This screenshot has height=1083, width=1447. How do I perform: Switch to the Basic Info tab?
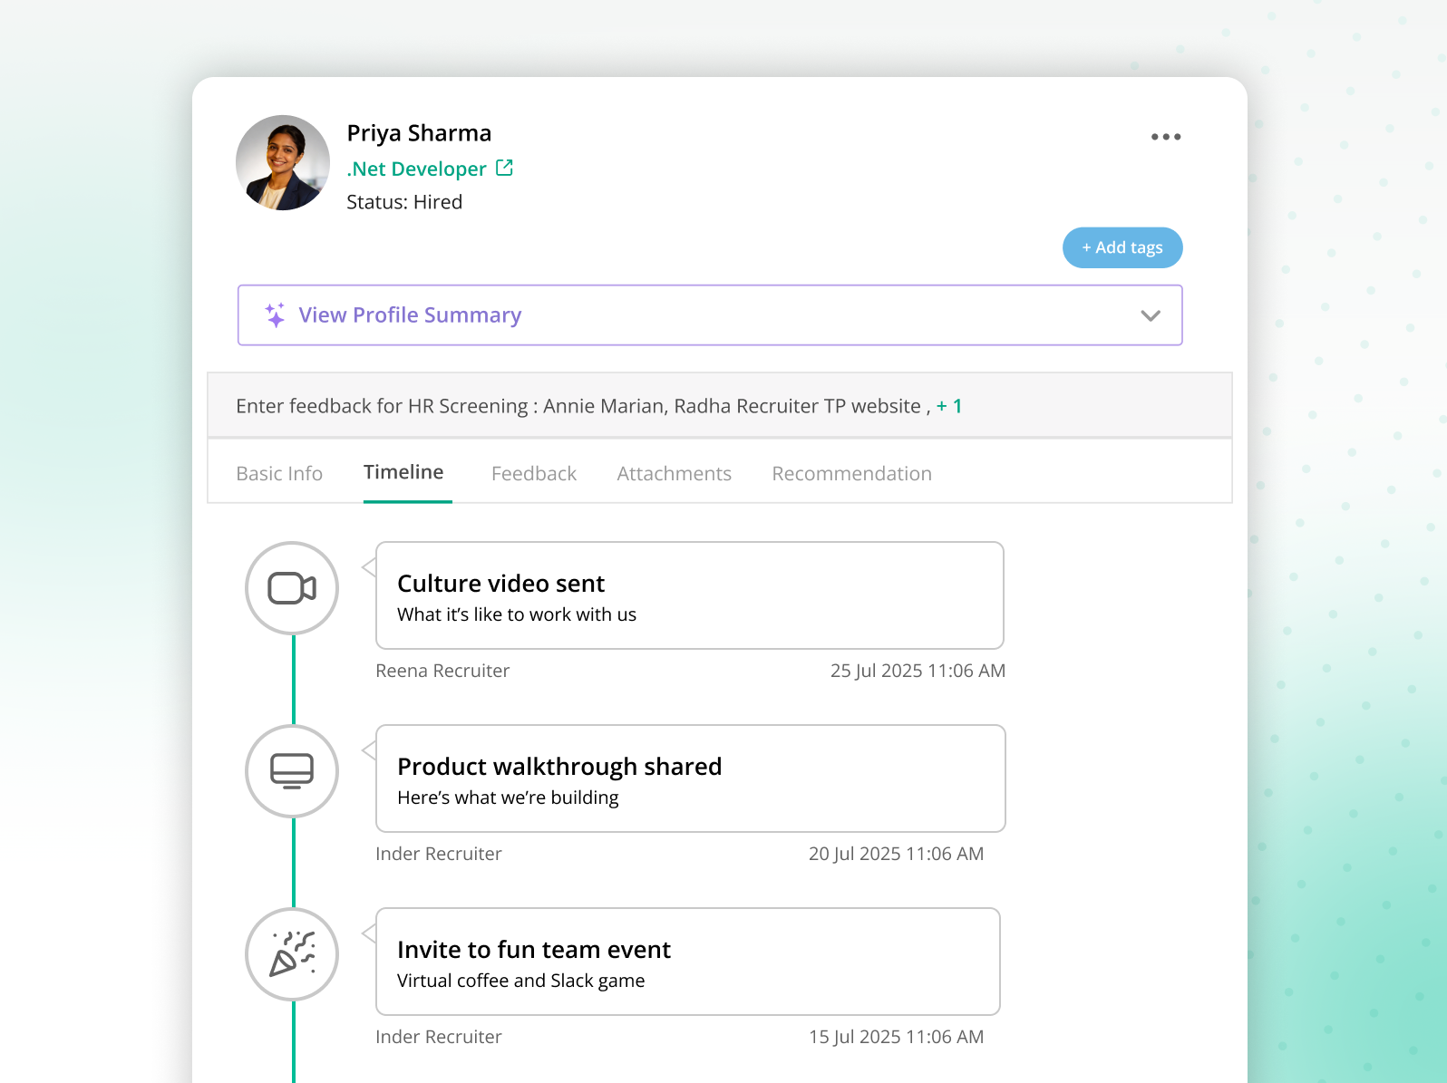coord(279,473)
